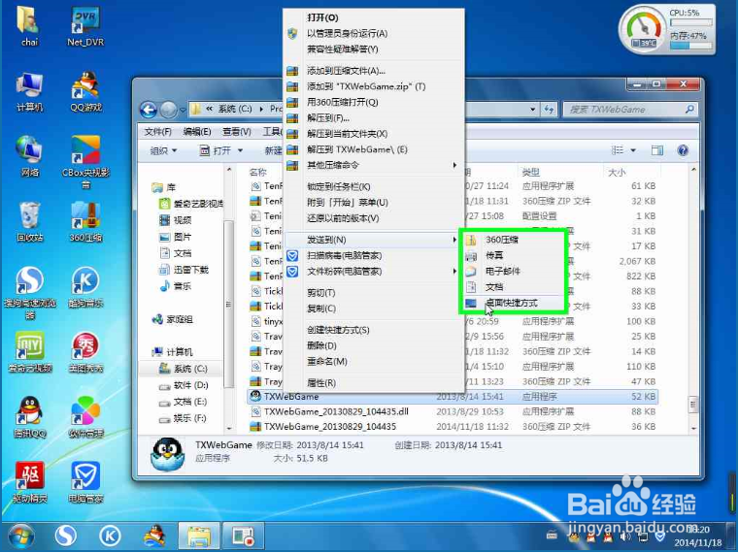Select file TXWebGame_20130829_104435.dll
The height and width of the screenshot is (553, 739).
pos(336,411)
